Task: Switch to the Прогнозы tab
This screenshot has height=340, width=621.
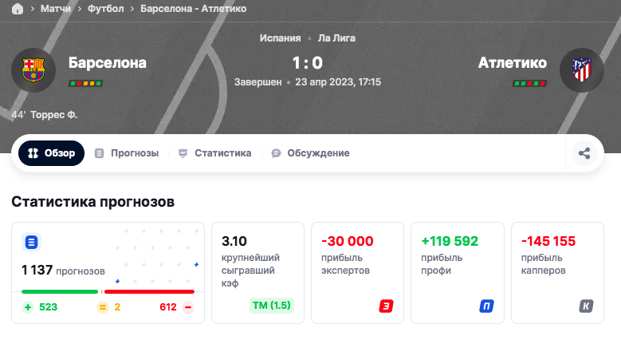Action: coord(127,153)
